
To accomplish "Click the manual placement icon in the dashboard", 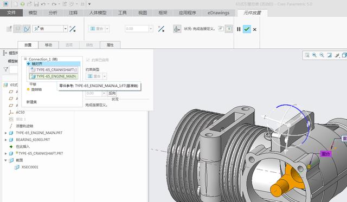I will click(x=17, y=29).
